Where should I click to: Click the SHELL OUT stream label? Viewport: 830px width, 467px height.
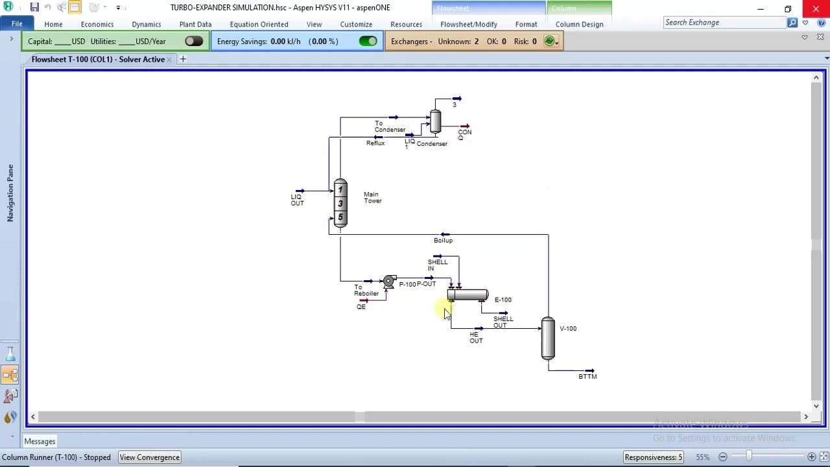(x=503, y=322)
